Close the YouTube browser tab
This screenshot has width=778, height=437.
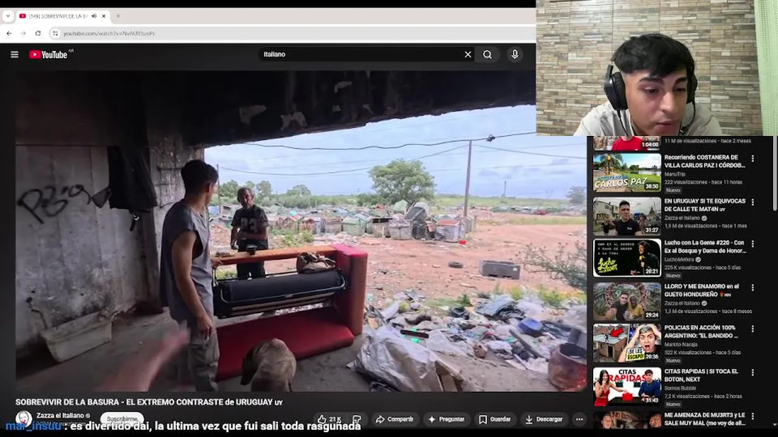[x=104, y=16]
